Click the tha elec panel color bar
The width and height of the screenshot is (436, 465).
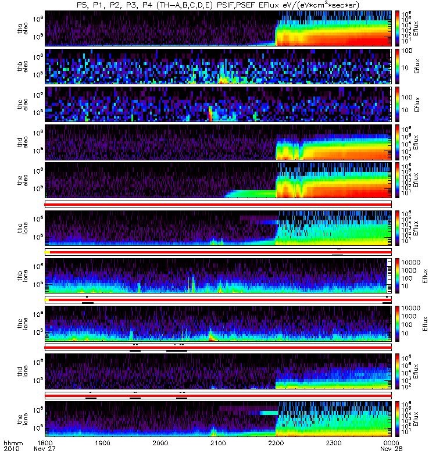coord(397,28)
